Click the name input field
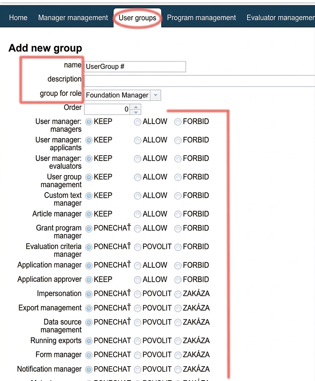 coord(135,67)
